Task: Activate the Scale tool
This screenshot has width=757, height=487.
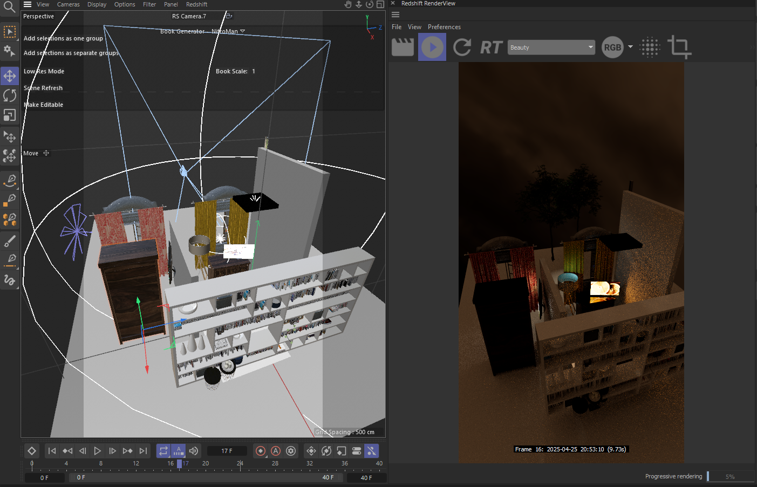Action: 10,115
